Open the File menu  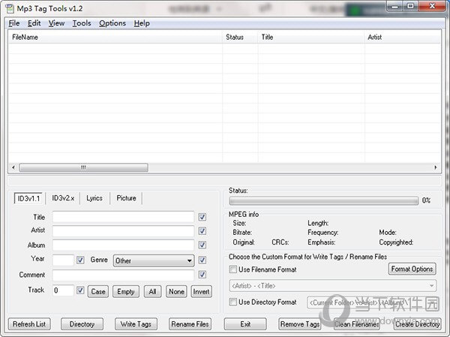tap(14, 23)
